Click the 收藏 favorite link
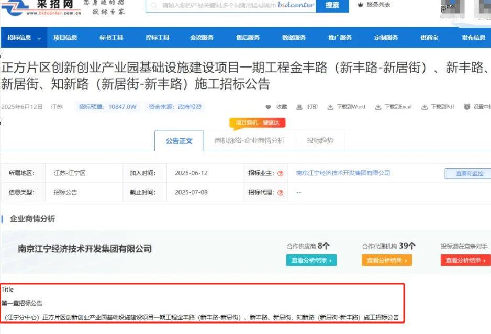491x334 pixels. [282, 107]
